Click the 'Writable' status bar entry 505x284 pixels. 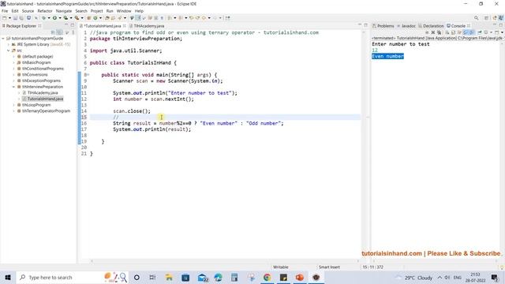click(281, 267)
